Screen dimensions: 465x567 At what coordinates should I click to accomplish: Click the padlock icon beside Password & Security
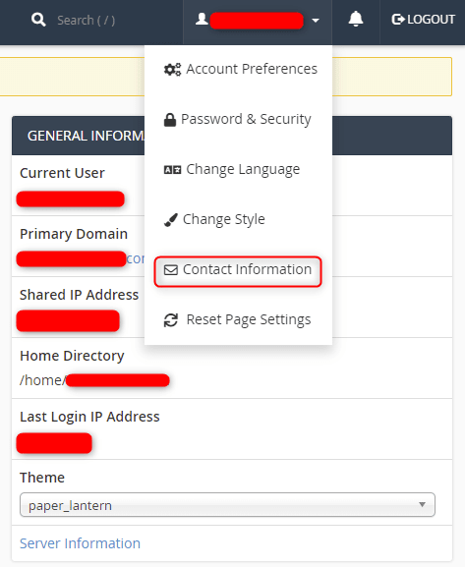pyautogui.click(x=170, y=119)
